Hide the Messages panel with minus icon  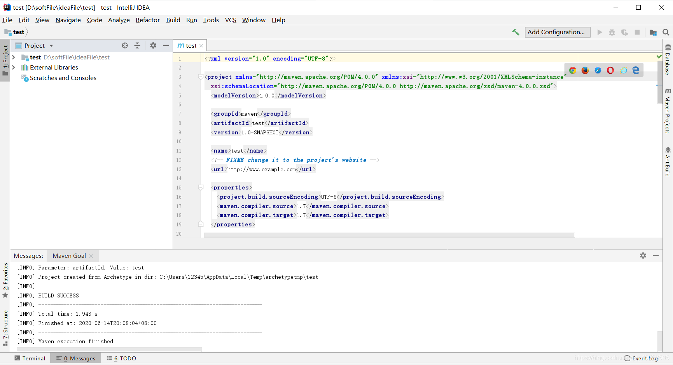click(656, 255)
